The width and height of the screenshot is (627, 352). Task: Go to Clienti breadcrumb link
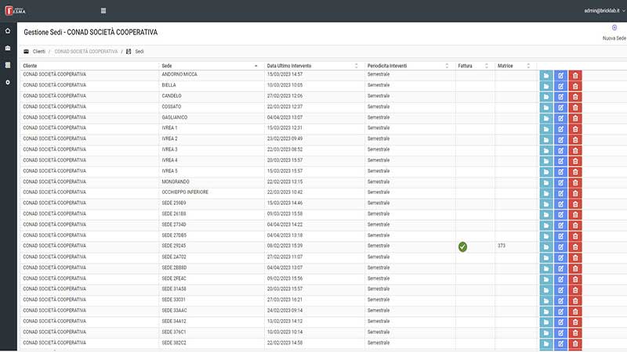pos(38,52)
